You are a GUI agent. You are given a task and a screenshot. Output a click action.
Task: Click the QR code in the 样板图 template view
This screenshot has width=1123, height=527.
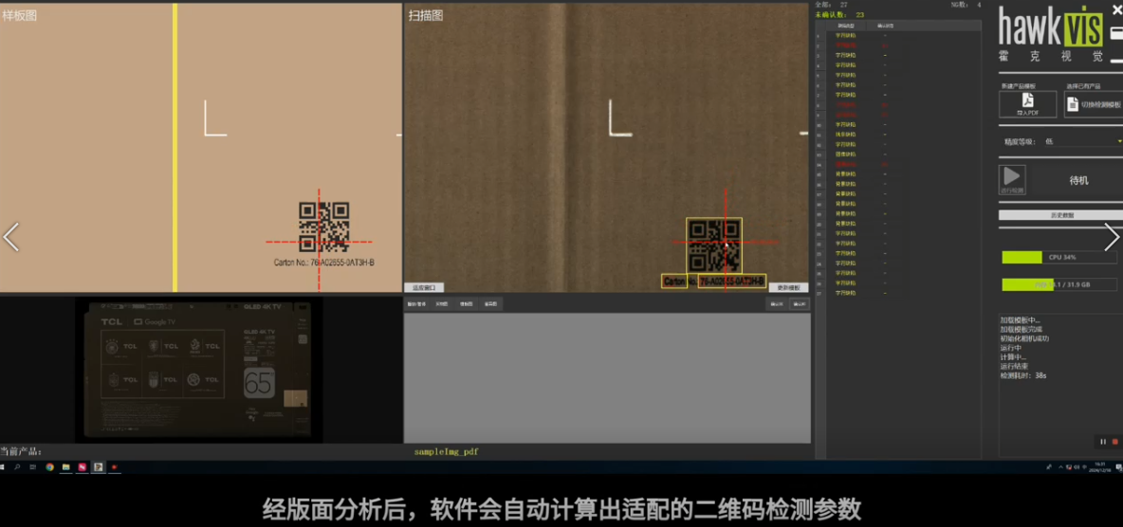pos(323,227)
